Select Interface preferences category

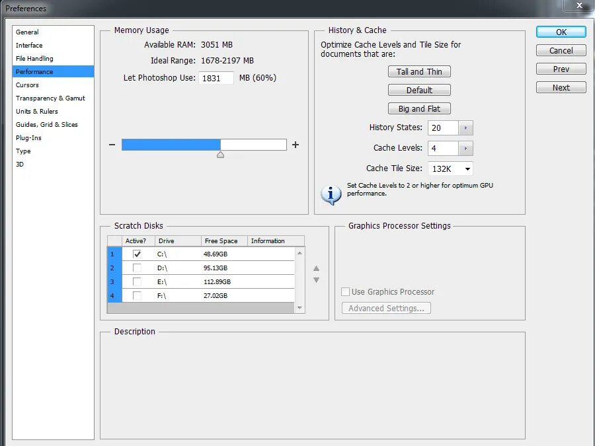pyautogui.click(x=53, y=46)
